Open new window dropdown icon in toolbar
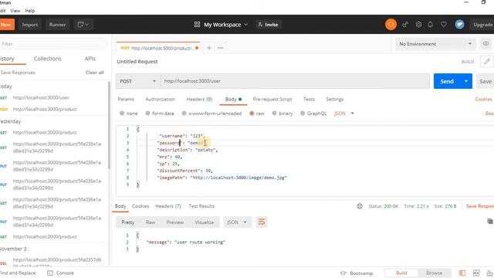The height and width of the screenshot is (278, 494). pos(83,25)
